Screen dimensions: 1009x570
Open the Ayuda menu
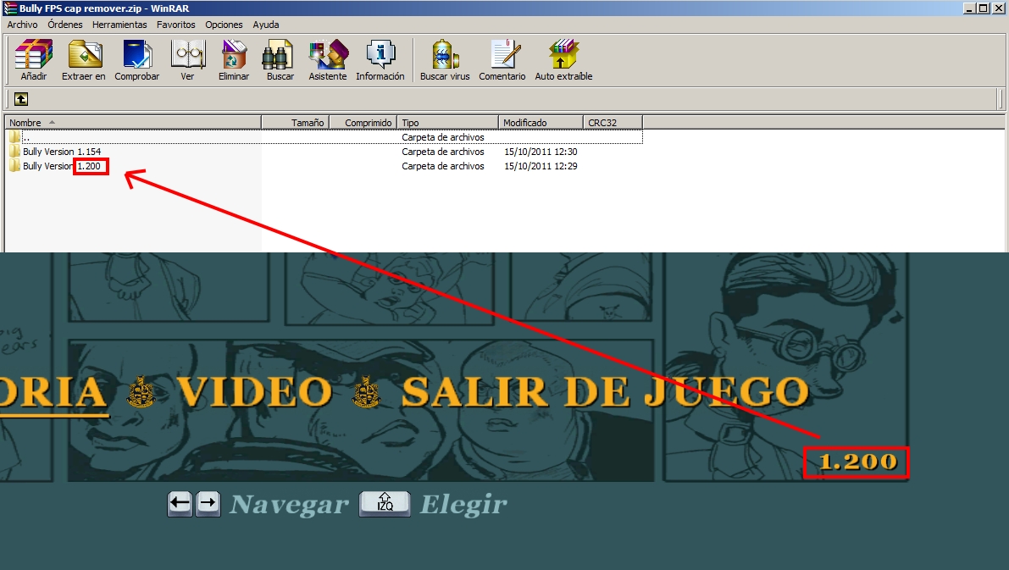[266, 25]
